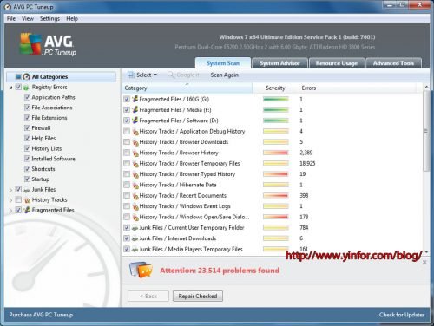Uncheck Junk Files / Internet Downloads checkbox

(x=127, y=238)
